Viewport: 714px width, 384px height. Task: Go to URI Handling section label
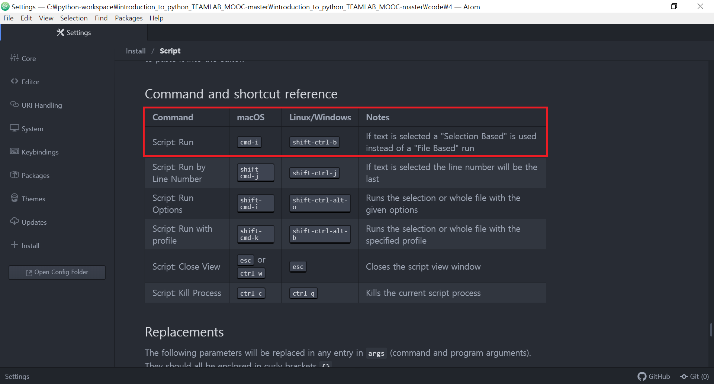pyautogui.click(x=42, y=105)
